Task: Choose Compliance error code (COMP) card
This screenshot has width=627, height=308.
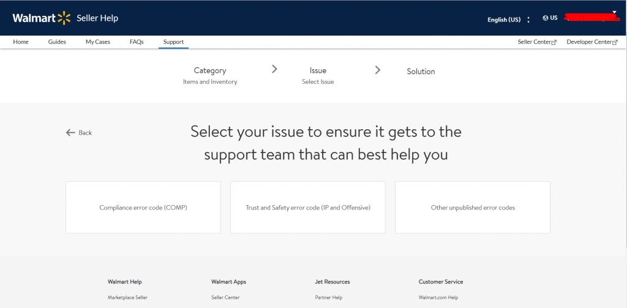Action: (x=143, y=208)
